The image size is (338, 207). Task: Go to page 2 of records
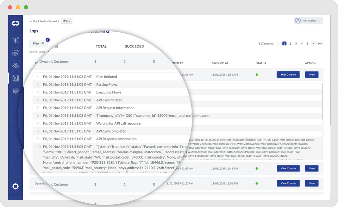pos(290,44)
